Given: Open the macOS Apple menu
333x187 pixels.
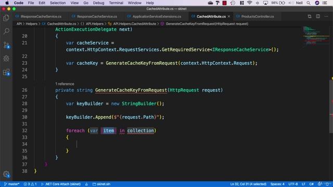Looking at the screenshot, I should click(x=7, y=3).
